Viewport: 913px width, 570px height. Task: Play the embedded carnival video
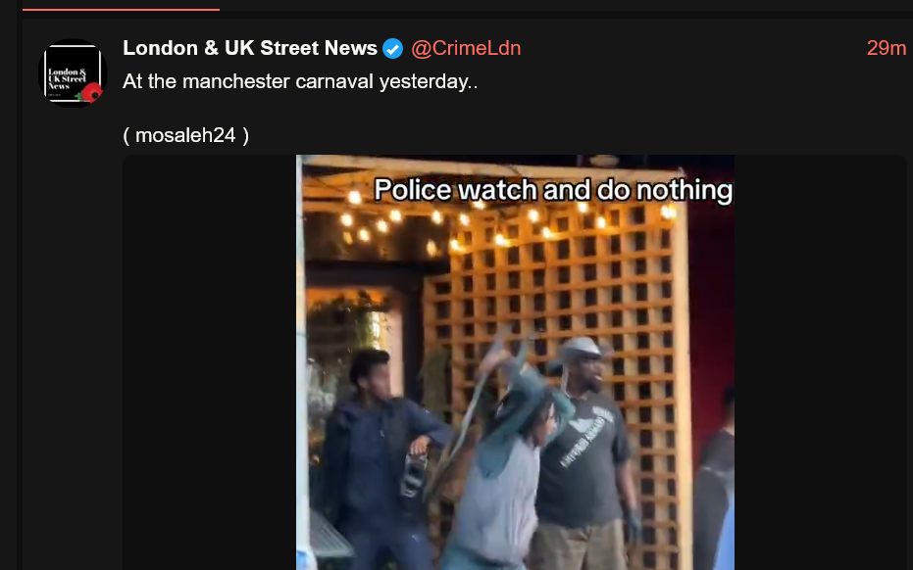pos(515,362)
